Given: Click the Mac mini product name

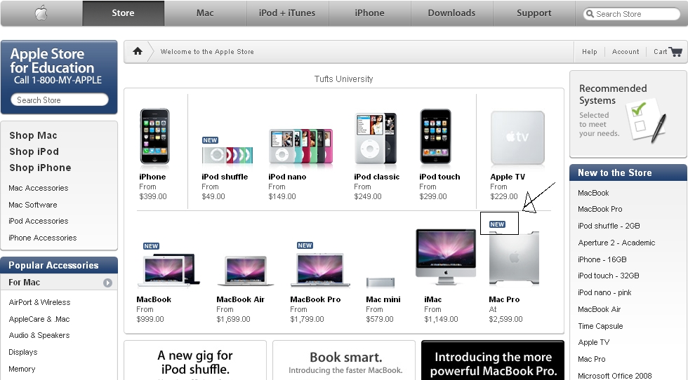Looking at the screenshot, I should tap(383, 299).
